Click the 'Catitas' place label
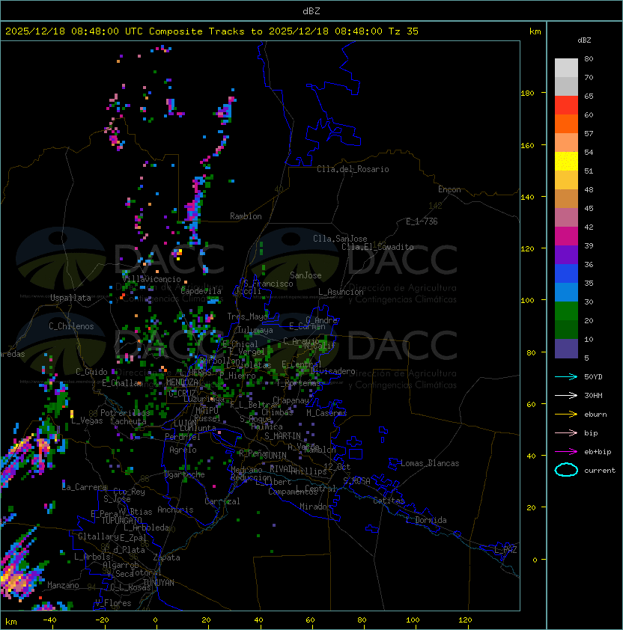The height and width of the screenshot is (630, 623). (389, 501)
